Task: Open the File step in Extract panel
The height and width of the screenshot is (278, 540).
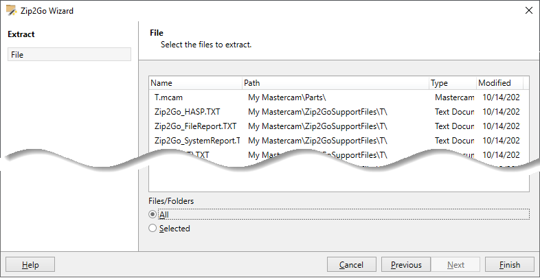Action: (69, 55)
